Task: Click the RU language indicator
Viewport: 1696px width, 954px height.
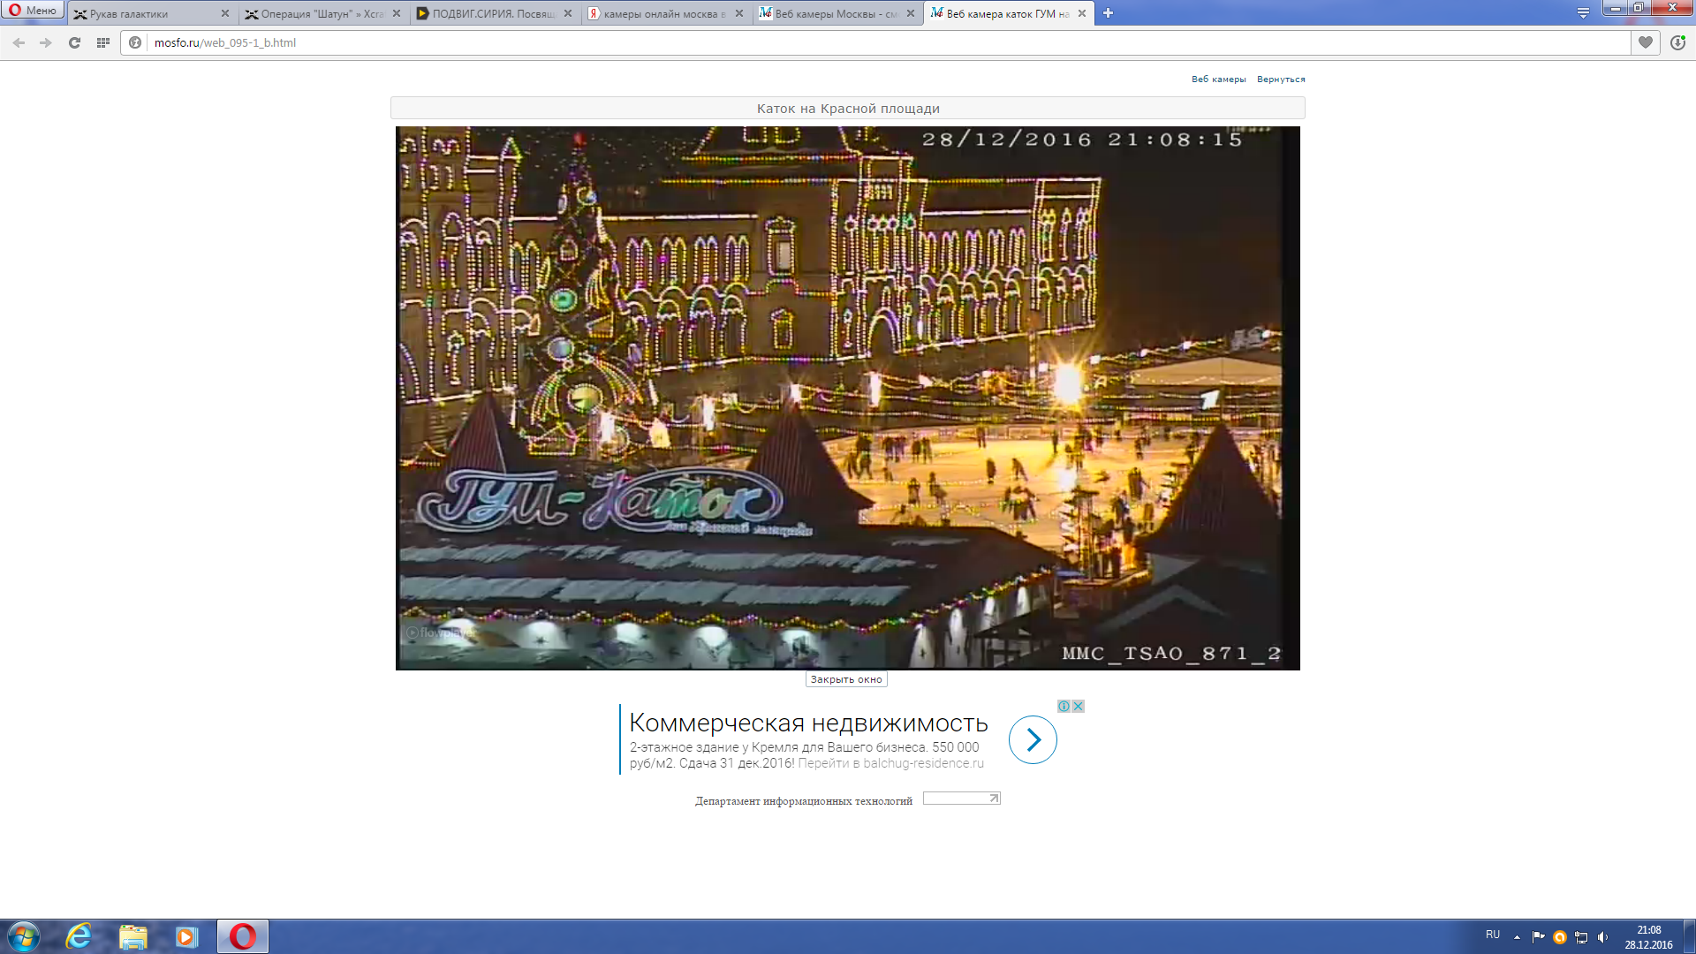Action: [1493, 935]
